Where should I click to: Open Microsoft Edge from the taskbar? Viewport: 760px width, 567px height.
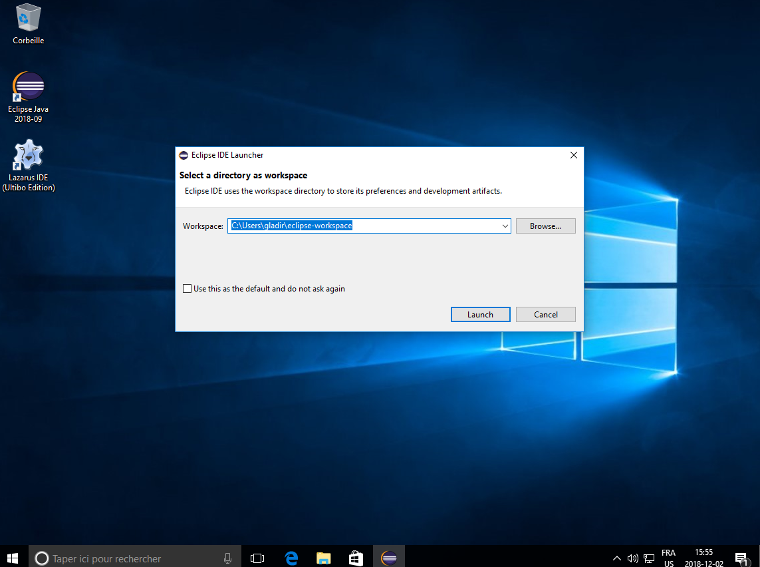(291, 558)
